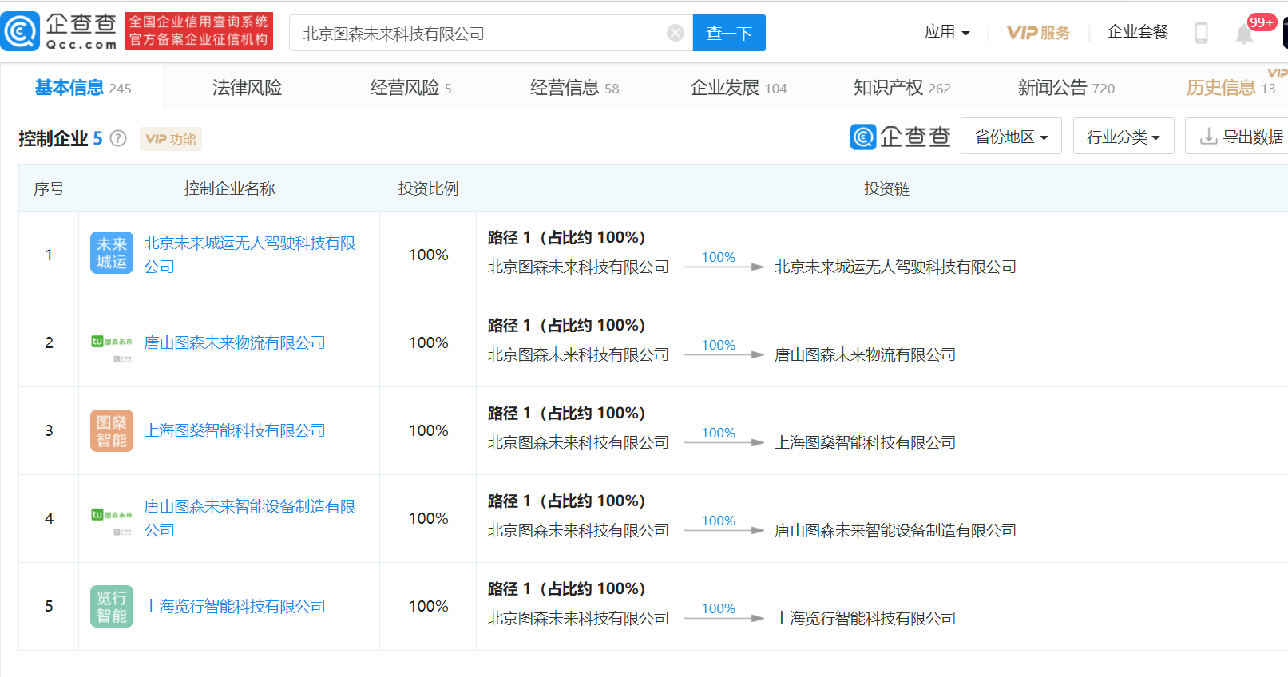Click the 控制企业名称 column header
This screenshot has width=1288, height=677.
point(229,188)
